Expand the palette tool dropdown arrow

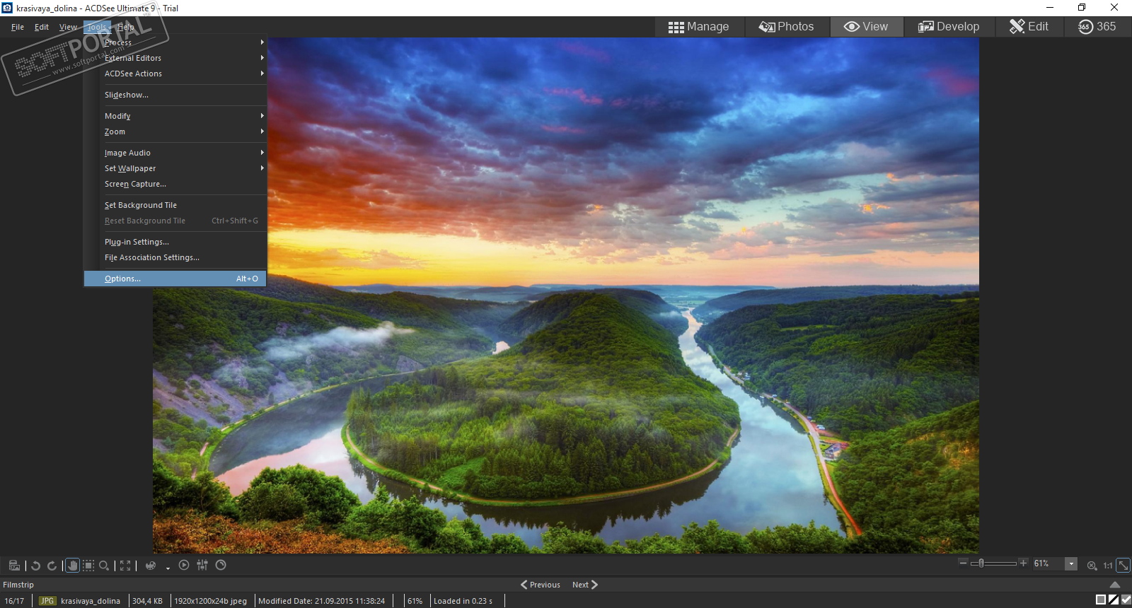click(x=168, y=568)
